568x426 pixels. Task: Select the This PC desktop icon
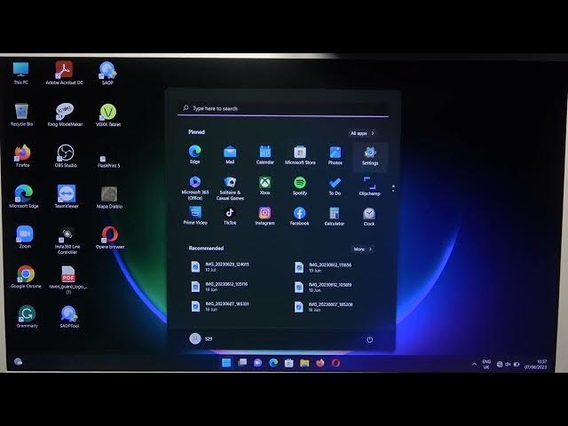20,73
